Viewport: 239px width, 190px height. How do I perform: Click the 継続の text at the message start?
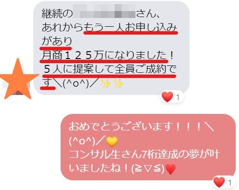[57, 13]
